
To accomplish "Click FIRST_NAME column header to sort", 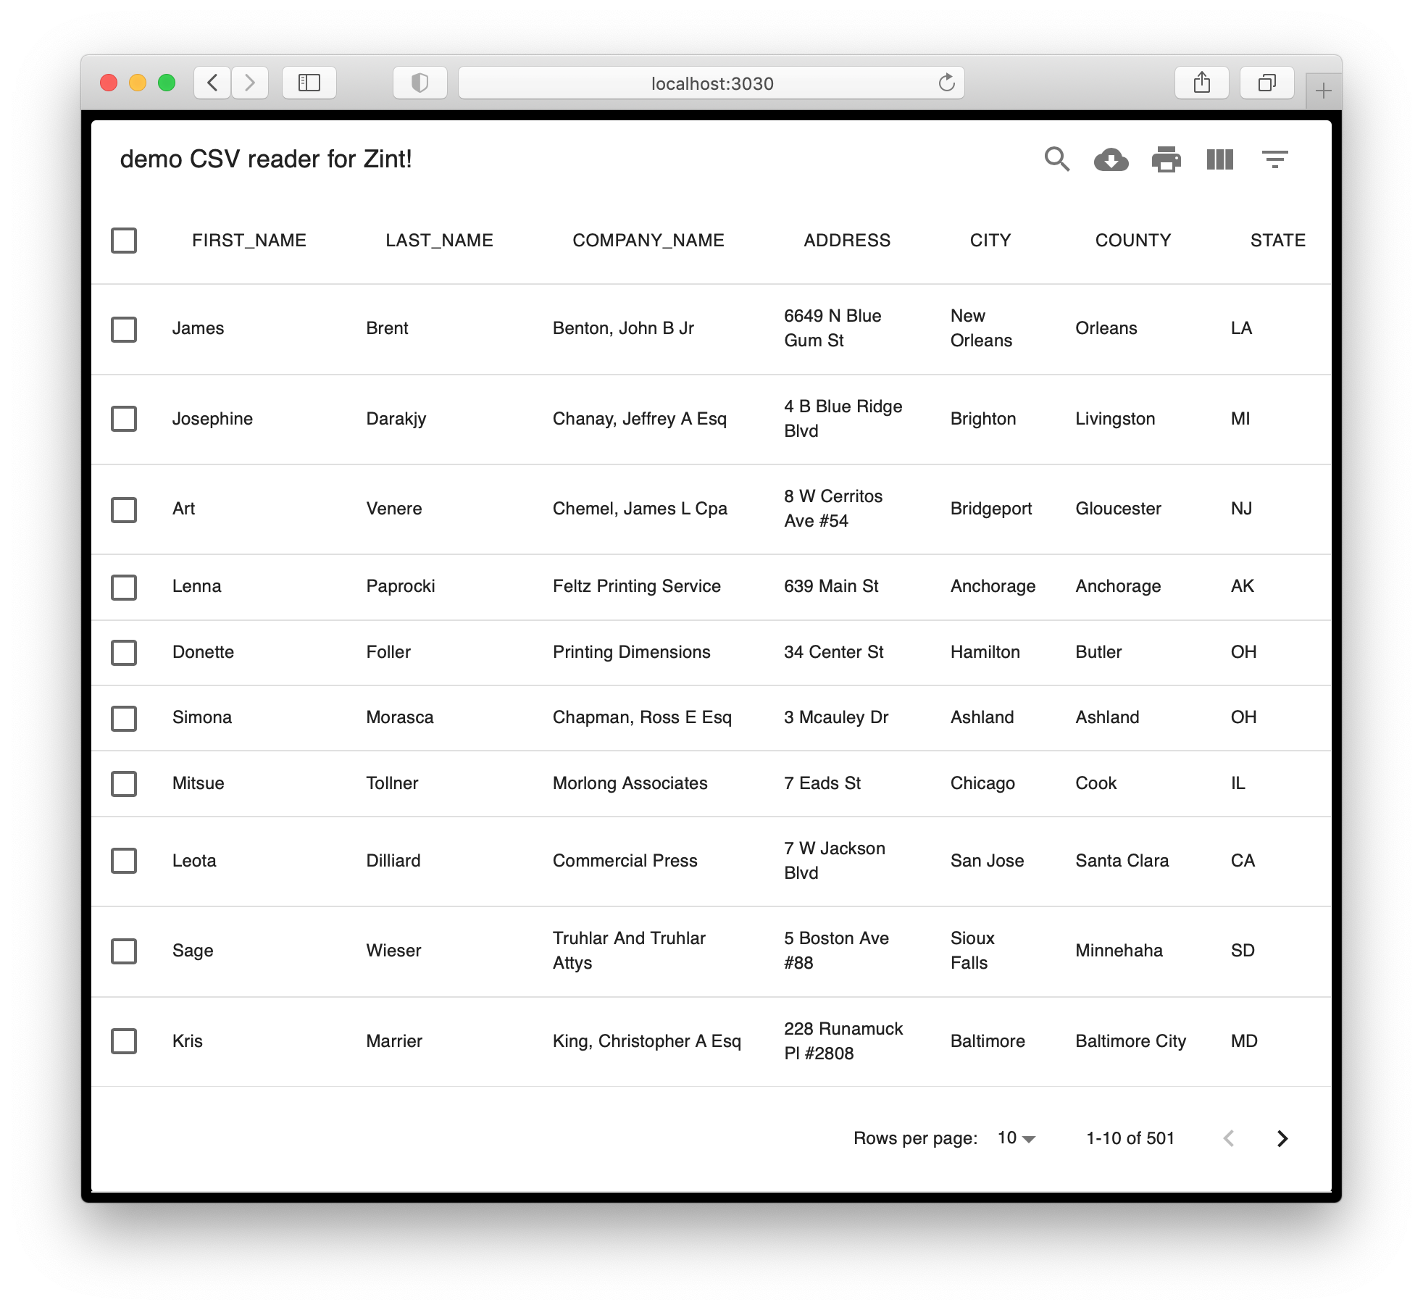I will pyautogui.click(x=248, y=239).
